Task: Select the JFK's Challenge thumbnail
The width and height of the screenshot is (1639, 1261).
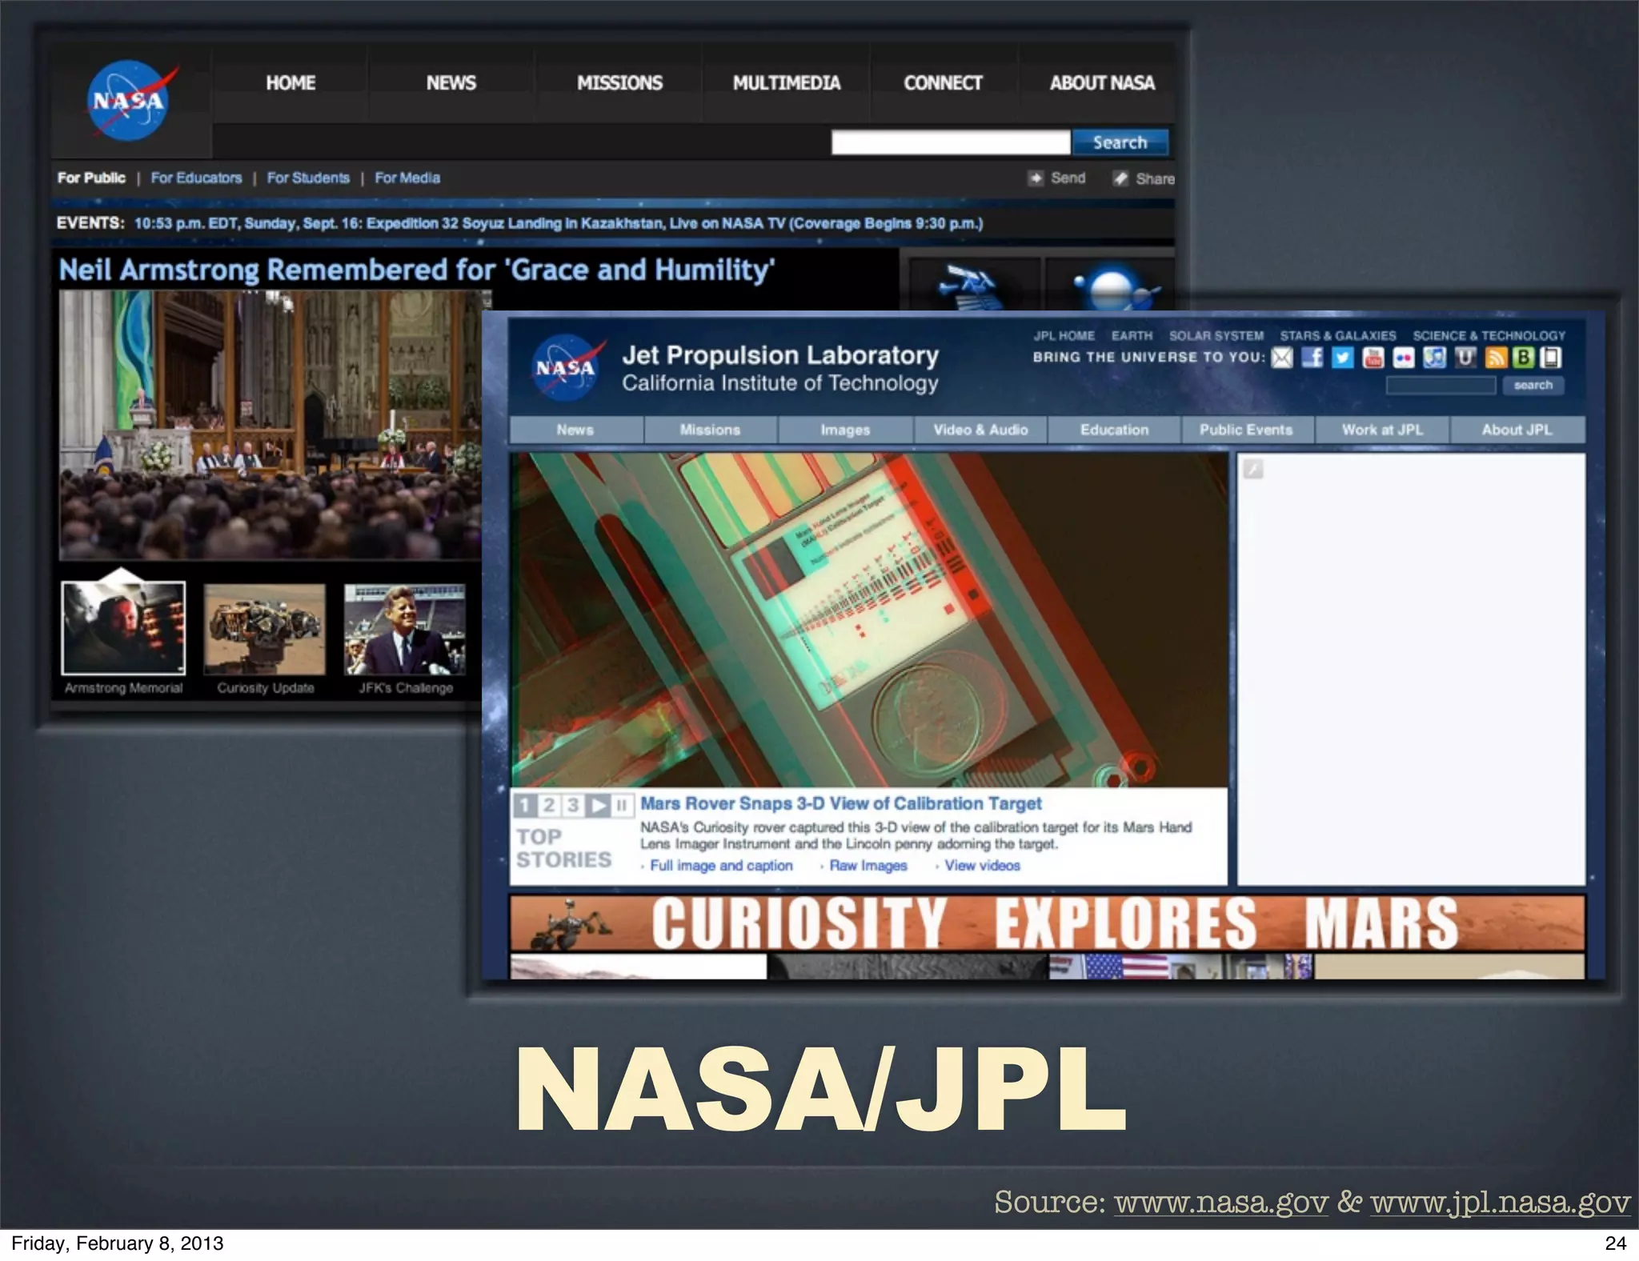Action: tap(405, 629)
